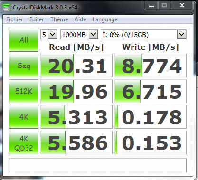Open the Fichier menu
Screen dimensions: 198x180
(14, 19)
